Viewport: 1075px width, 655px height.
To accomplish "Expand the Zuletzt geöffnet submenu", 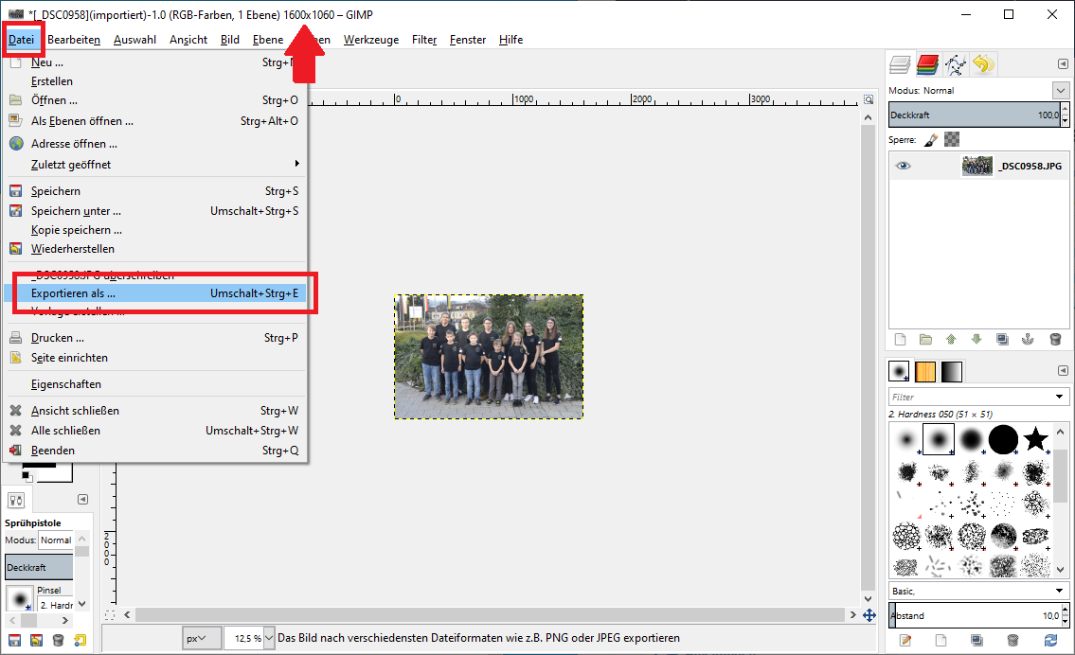I will pyautogui.click(x=155, y=165).
